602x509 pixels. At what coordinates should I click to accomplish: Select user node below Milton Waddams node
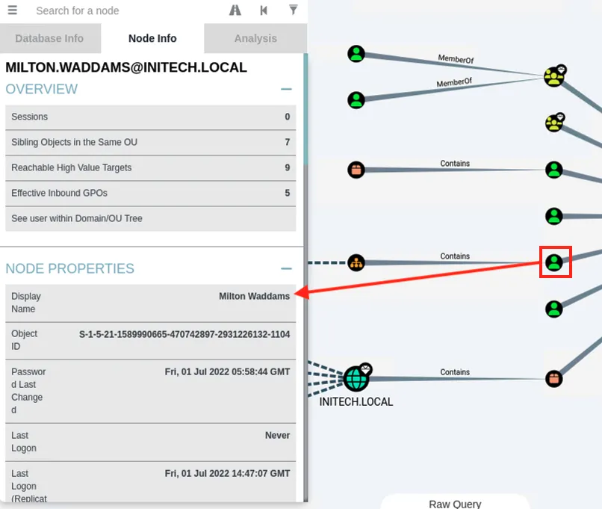[x=554, y=309]
